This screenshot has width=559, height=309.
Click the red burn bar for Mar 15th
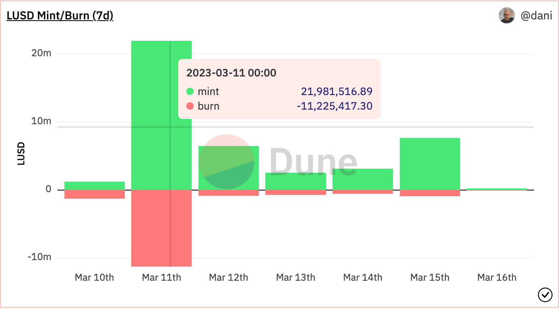point(430,193)
